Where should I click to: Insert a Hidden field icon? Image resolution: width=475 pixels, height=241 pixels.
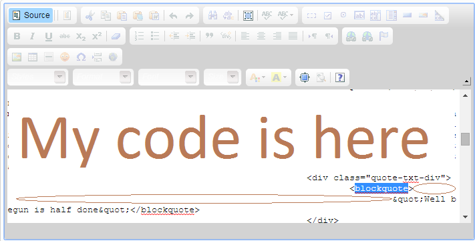(439, 15)
